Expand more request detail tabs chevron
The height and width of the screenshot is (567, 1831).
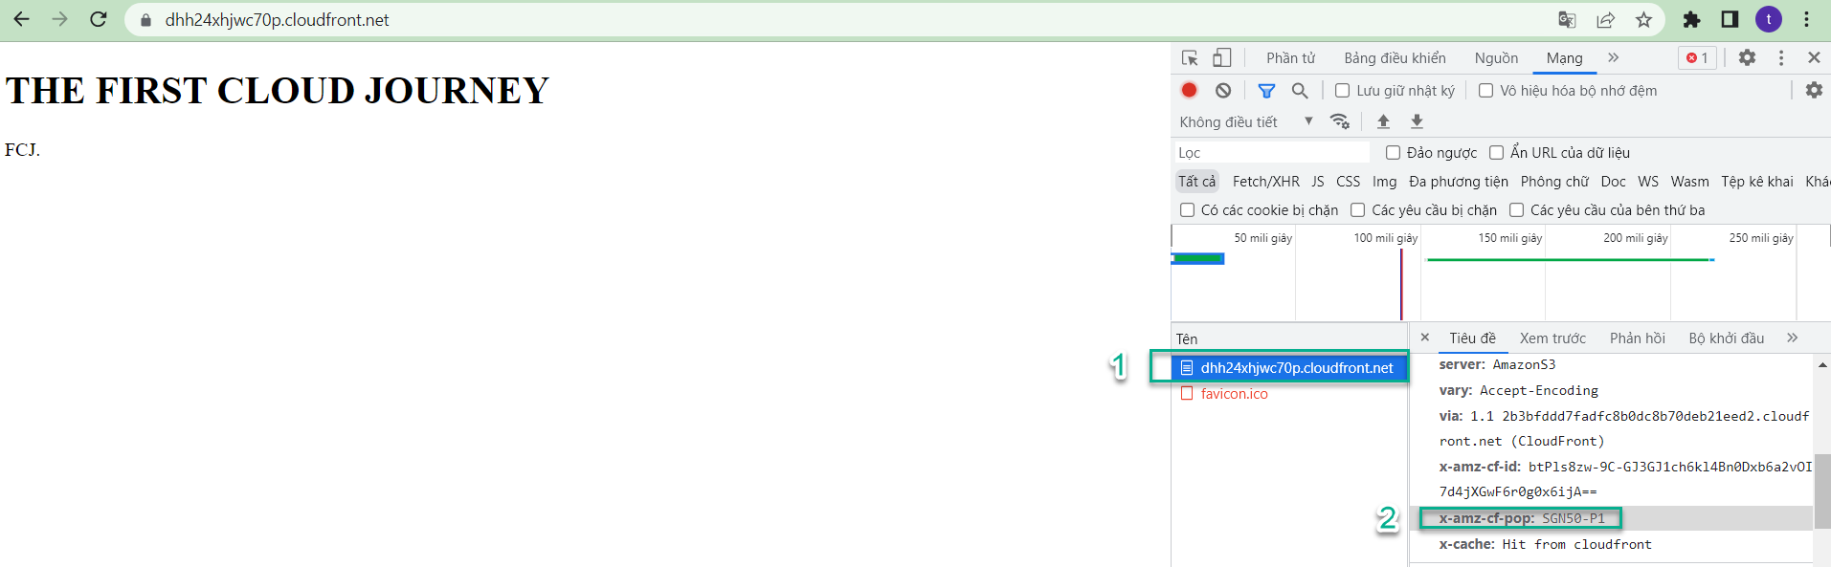[1792, 338]
